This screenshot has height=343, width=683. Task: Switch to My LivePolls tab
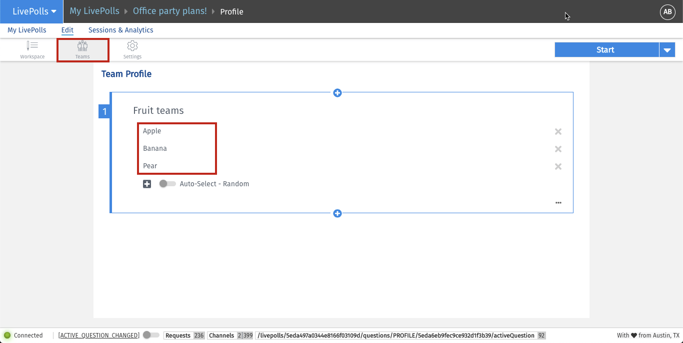point(27,30)
